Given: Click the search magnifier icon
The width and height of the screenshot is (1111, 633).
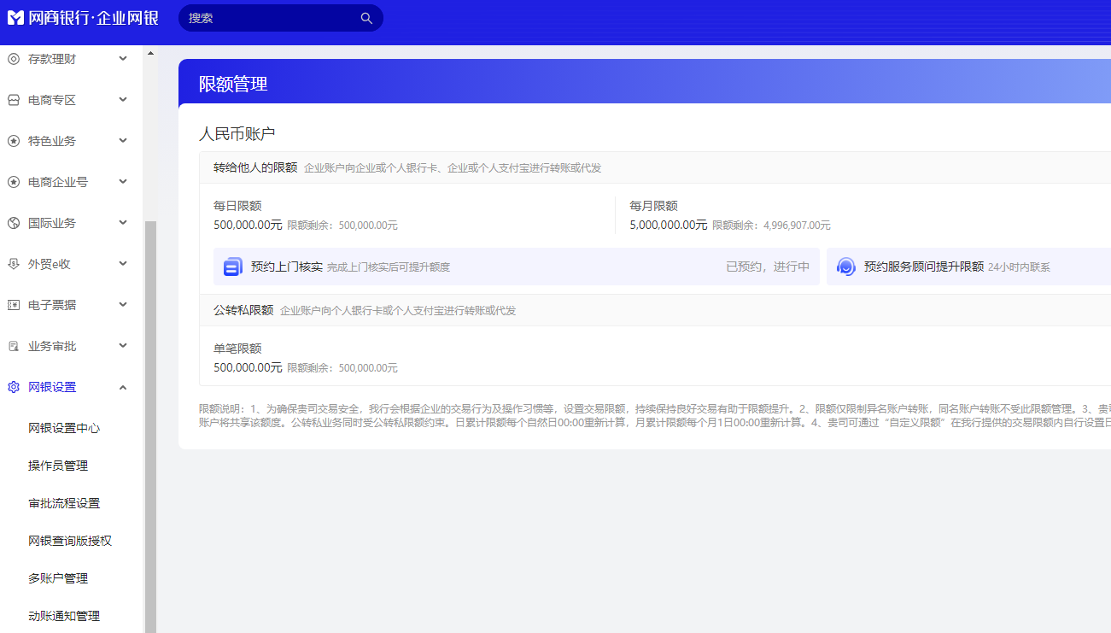Looking at the screenshot, I should (x=366, y=18).
